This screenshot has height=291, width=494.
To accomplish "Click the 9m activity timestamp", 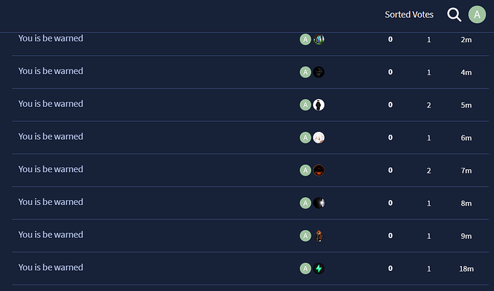I will coord(466,236).
